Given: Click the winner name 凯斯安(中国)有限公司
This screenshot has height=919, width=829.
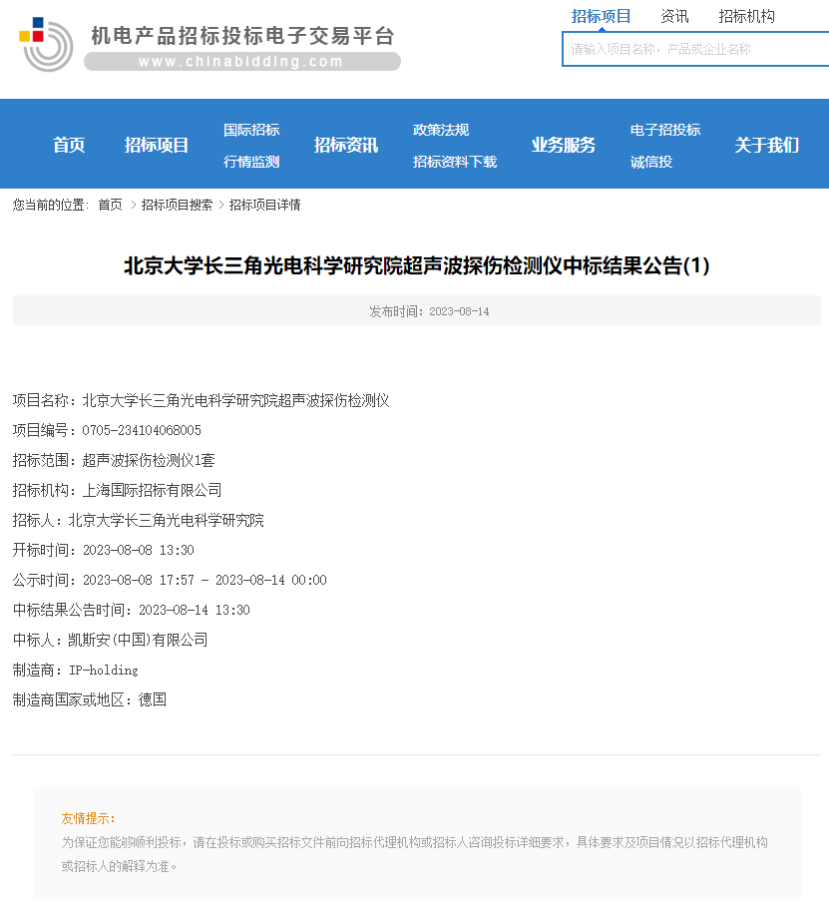Looking at the screenshot, I should pos(139,640).
